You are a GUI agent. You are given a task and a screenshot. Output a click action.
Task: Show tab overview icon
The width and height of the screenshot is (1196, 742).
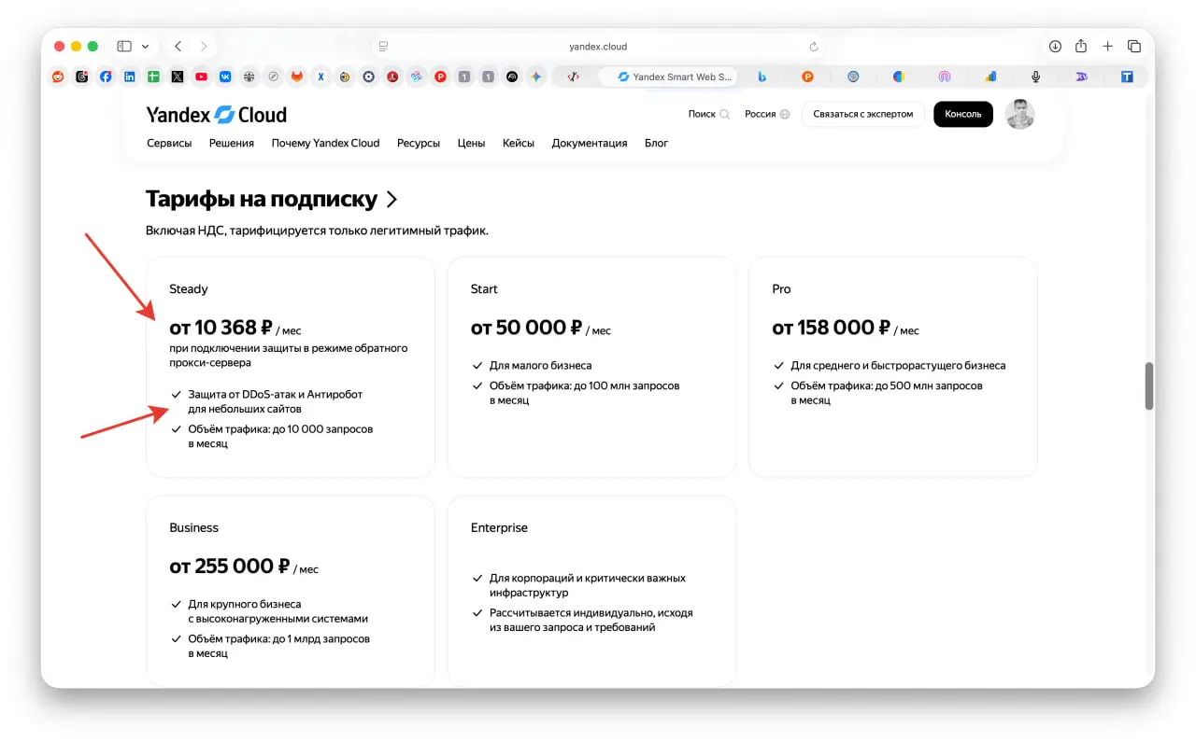click(1134, 46)
